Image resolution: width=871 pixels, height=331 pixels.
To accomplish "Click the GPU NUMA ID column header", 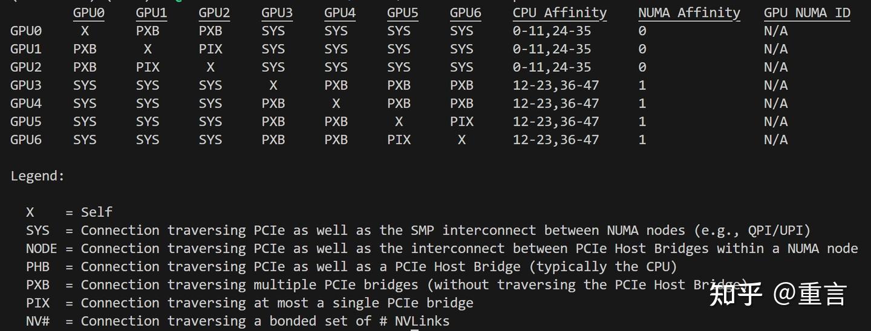I will click(x=807, y=13).
